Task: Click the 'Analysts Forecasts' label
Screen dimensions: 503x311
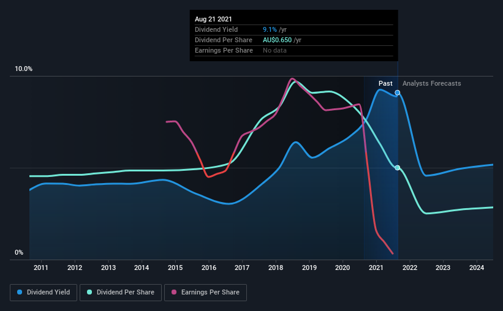Action: pos(431,83)
